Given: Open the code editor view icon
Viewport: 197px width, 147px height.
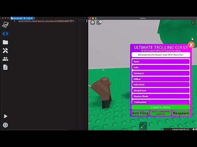Looking at the screenshot, I should tap(5, 33).
